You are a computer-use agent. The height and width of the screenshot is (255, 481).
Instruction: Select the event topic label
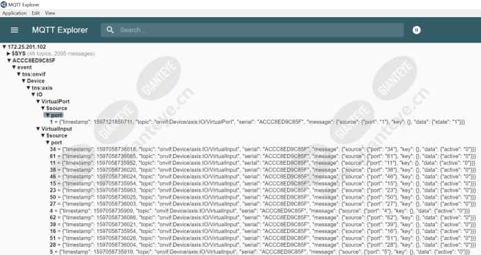click(25, 67)
